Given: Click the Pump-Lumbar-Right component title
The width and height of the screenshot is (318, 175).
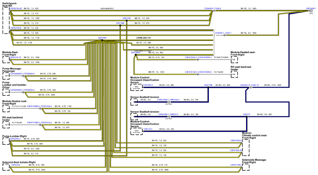Looking at the screenshot, I should point(15,136).
